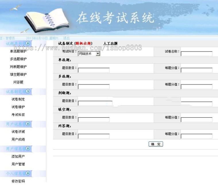Viewport: 218px width, 190px height.
Task: Go to 添加用户 page
Action: point(18,157)
